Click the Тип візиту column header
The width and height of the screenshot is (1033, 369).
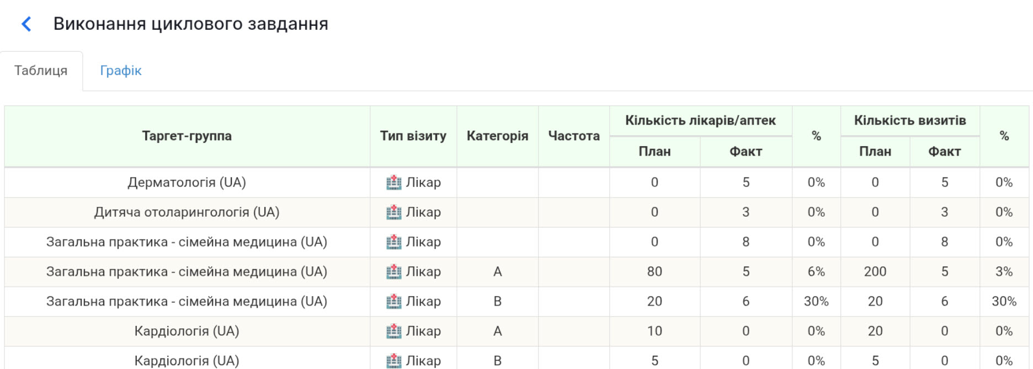[413, 136]
